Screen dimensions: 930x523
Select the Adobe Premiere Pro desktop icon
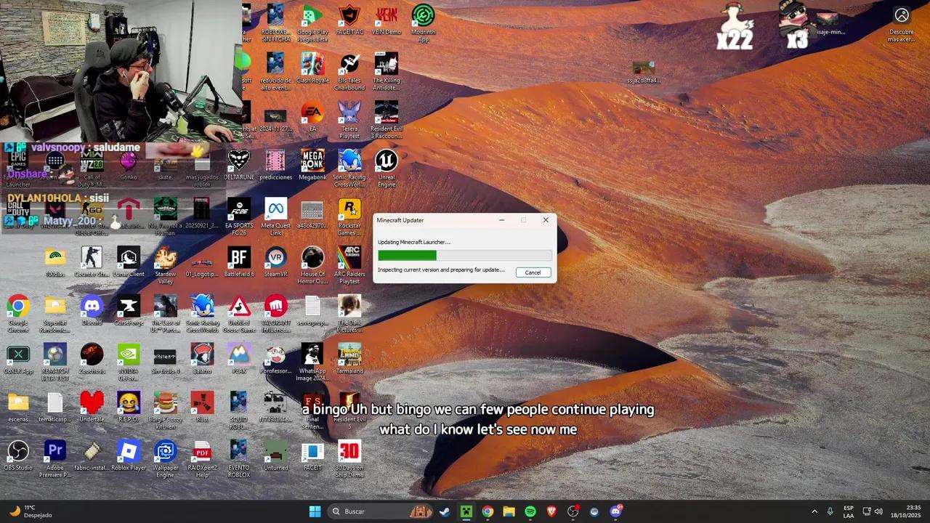pos(55,452)
